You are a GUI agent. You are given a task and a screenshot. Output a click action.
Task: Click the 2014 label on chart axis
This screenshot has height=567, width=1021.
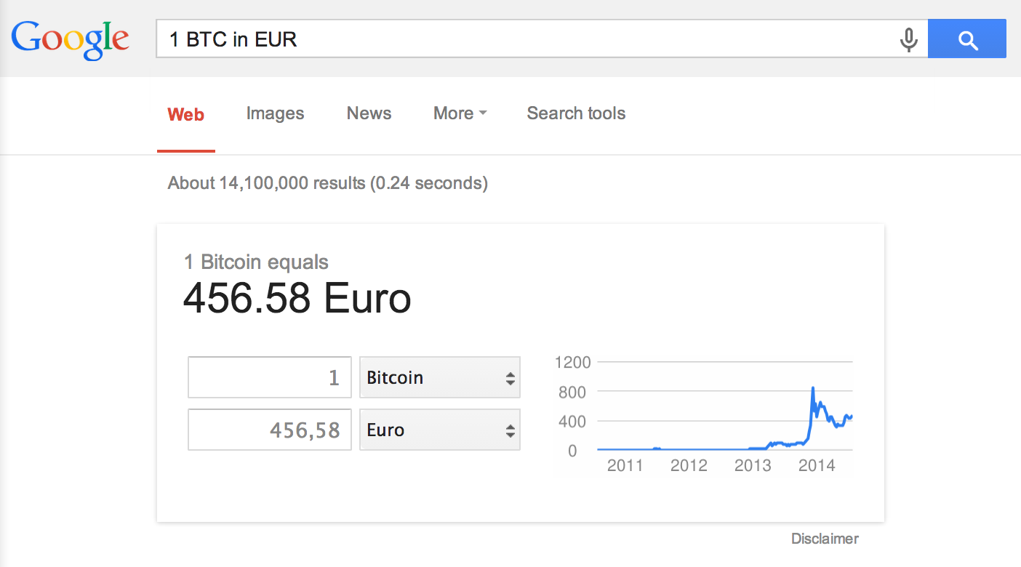tap(816, 465)
